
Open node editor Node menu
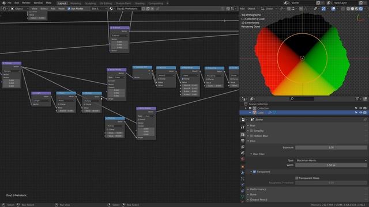click(62, 9)
